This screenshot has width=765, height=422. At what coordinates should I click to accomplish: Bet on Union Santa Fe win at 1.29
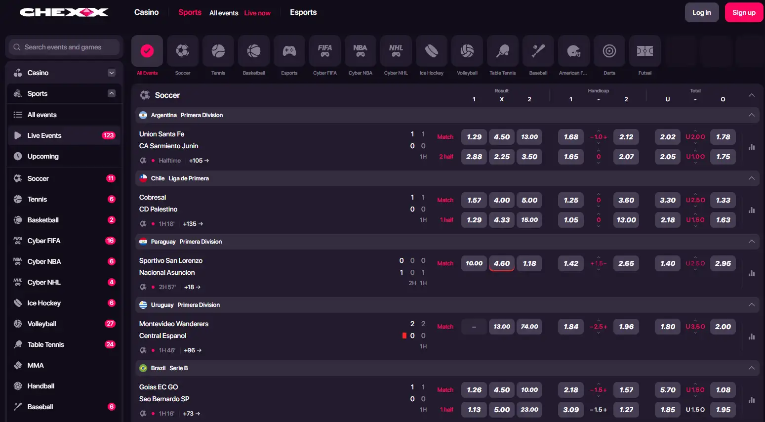[x=474, y=137]
